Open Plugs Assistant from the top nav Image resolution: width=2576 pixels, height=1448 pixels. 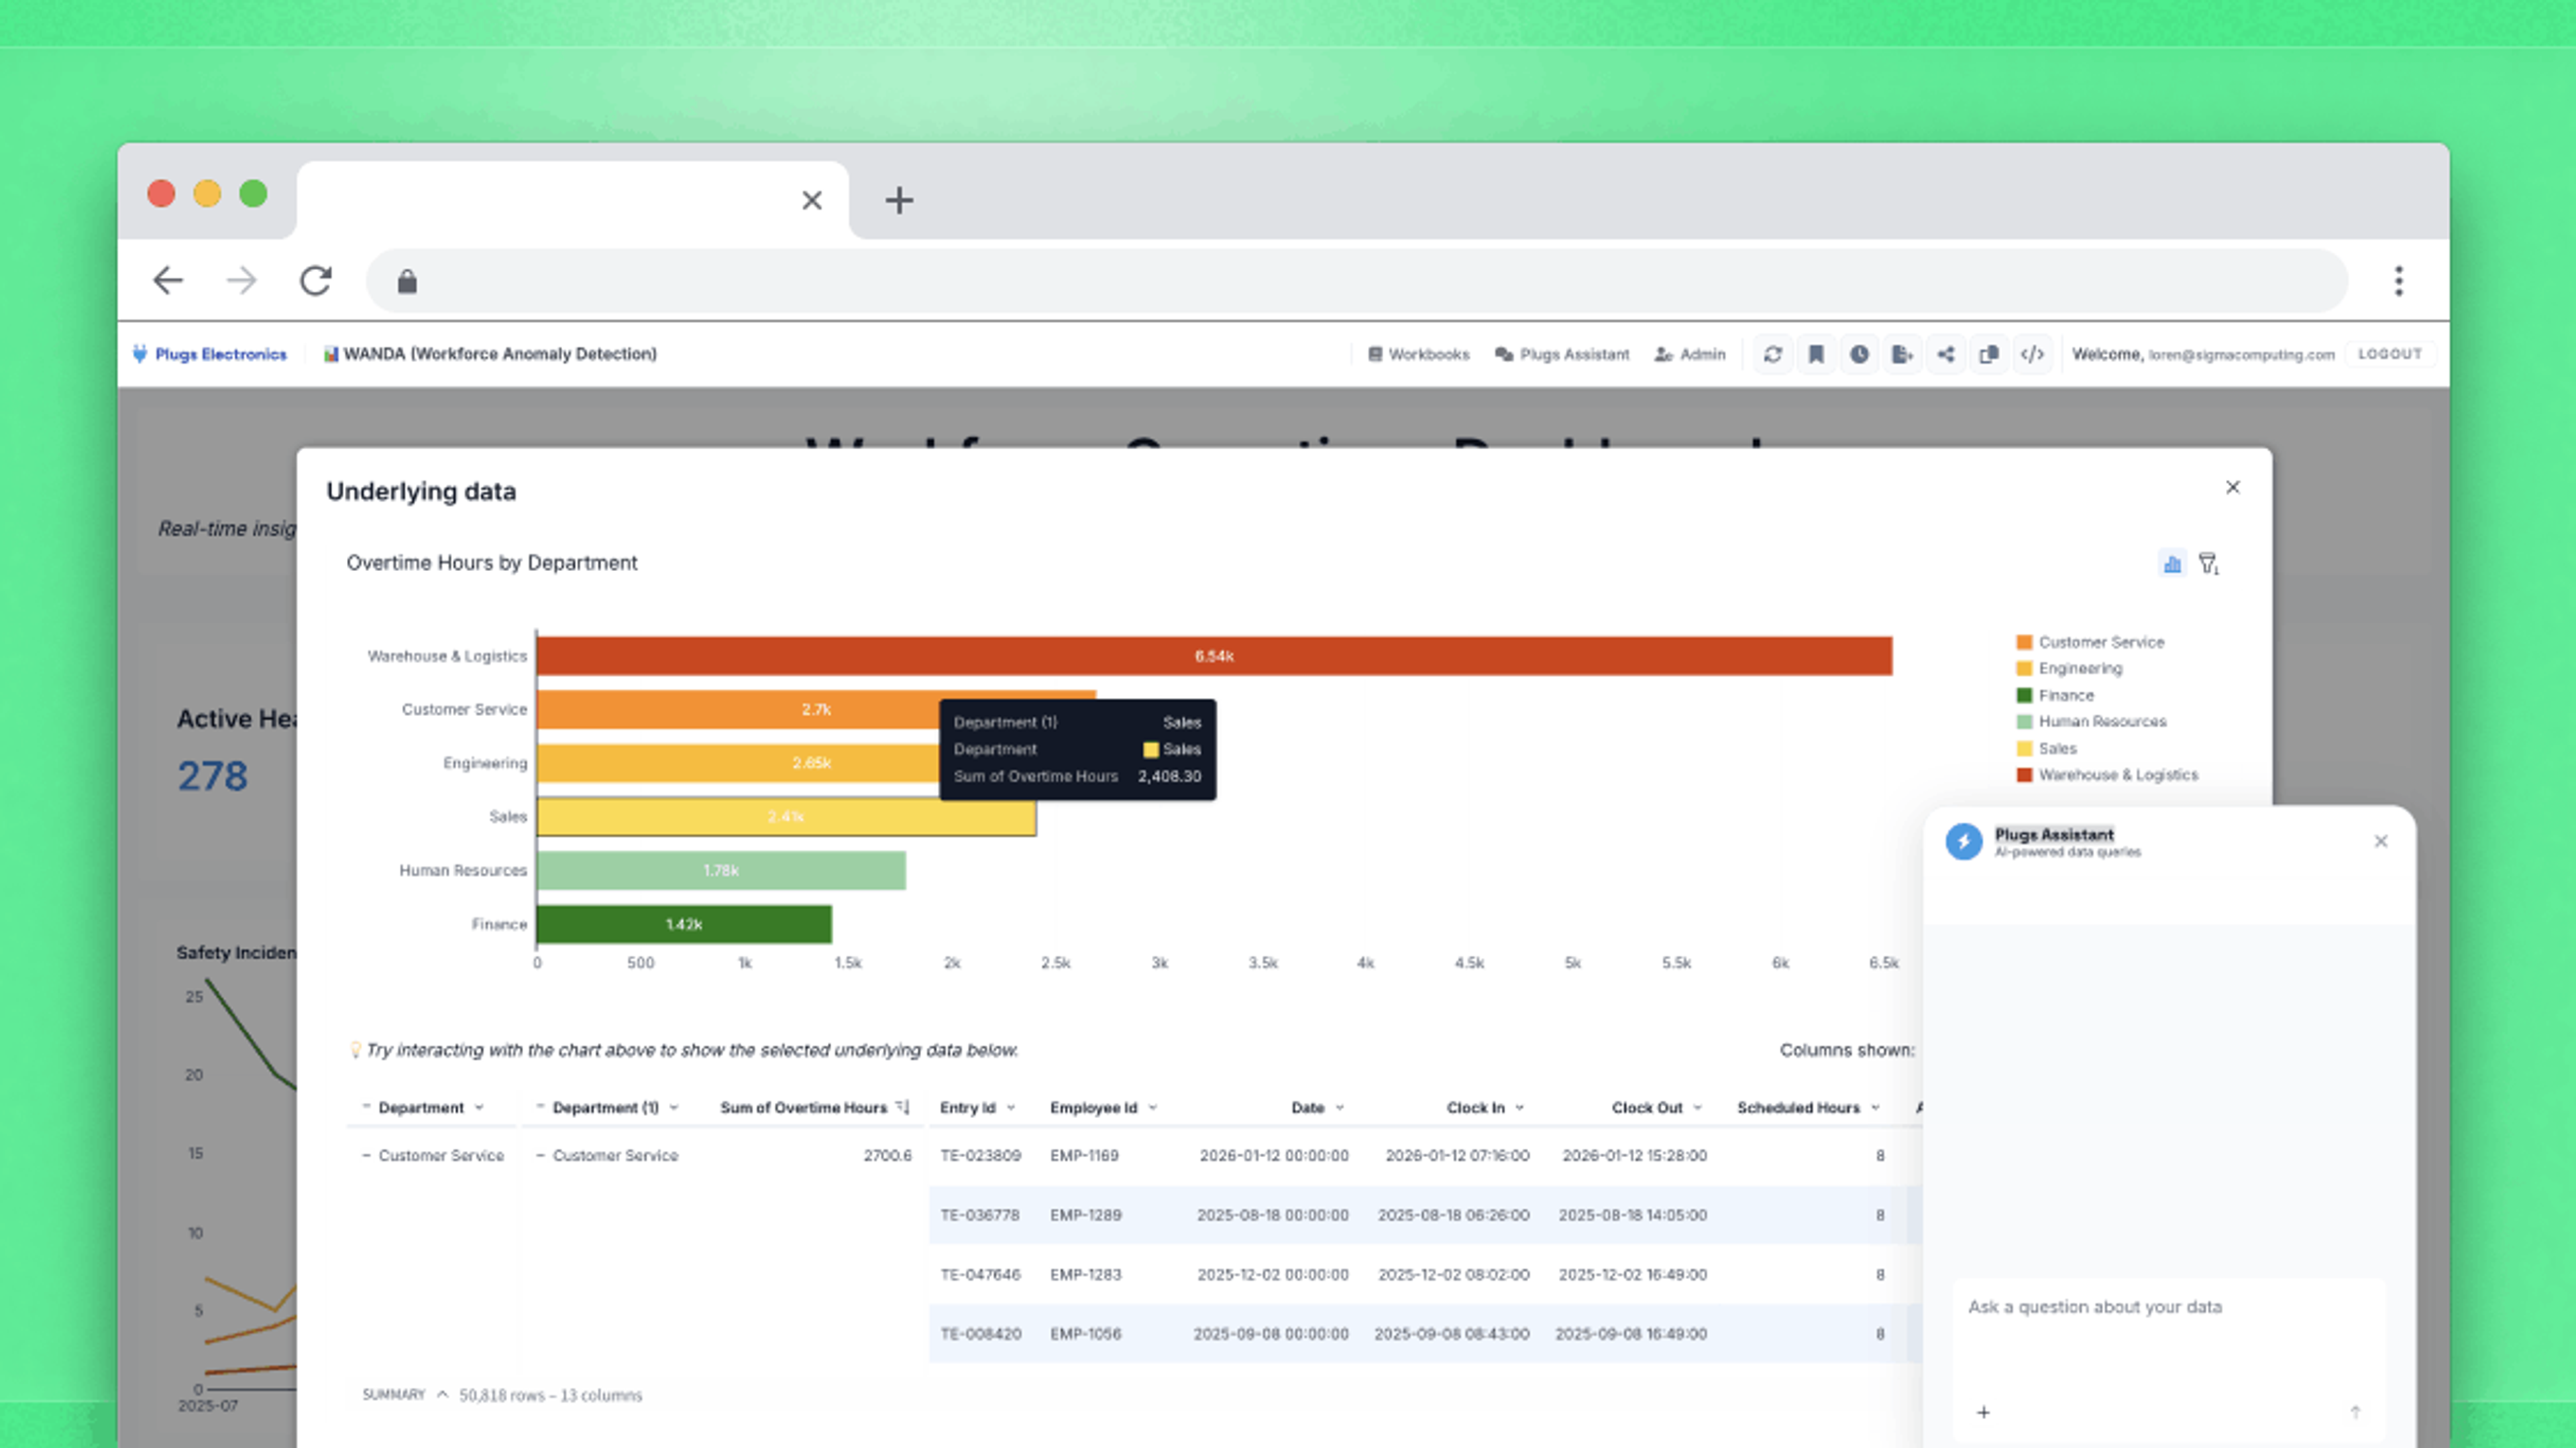[1562, 354]
